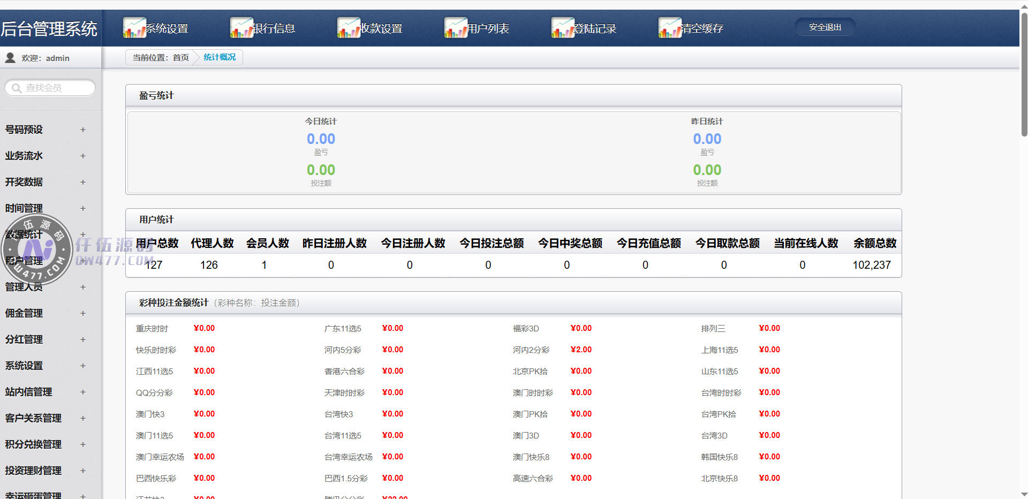
Task: Click the chart icon beside 银行信息
Action: tap(241, 28)
